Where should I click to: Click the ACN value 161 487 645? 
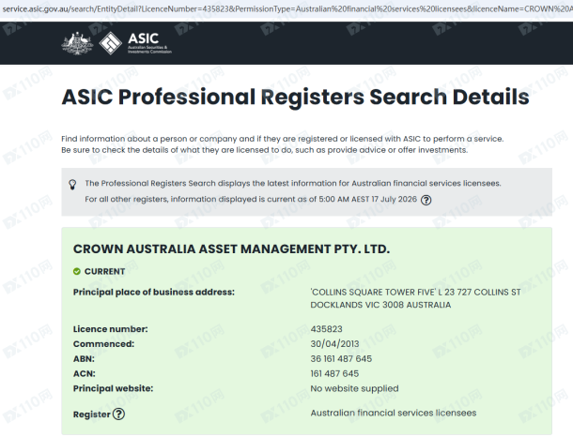(334, 374)
